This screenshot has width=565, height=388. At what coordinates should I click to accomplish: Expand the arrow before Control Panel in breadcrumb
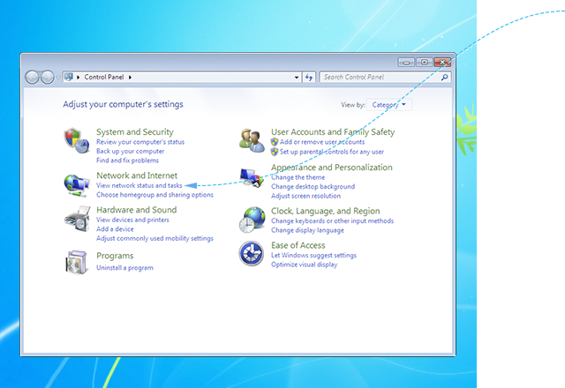click(79, 77)
